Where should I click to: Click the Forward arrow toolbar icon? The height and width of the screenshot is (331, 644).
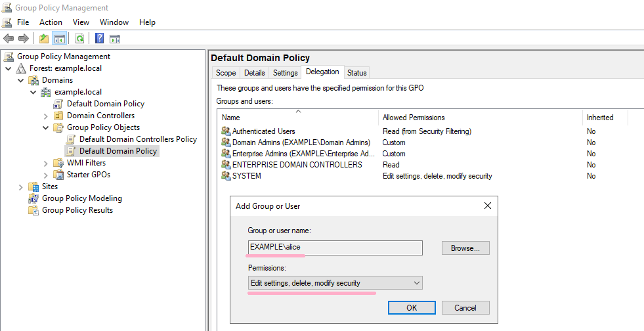pyautogui.click(x=24, y=39)
